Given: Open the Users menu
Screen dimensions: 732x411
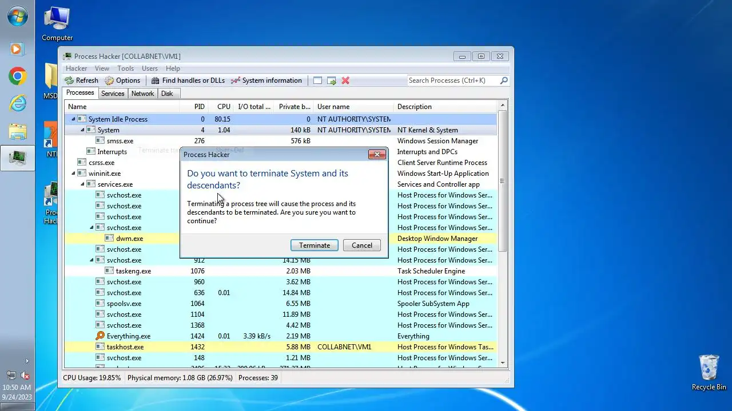Looking at the screenshot, I should point(150,68).
